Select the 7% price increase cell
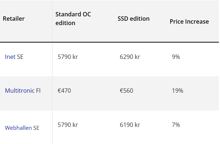The width and height of the screenshot is (220, 144). pos(176,125)
